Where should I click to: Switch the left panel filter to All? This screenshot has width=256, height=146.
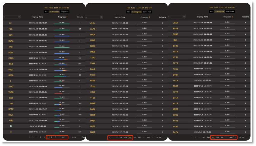(46, 12)
